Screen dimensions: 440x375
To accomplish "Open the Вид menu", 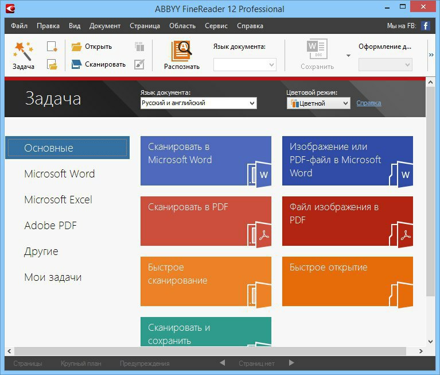I will click(75, 26).
